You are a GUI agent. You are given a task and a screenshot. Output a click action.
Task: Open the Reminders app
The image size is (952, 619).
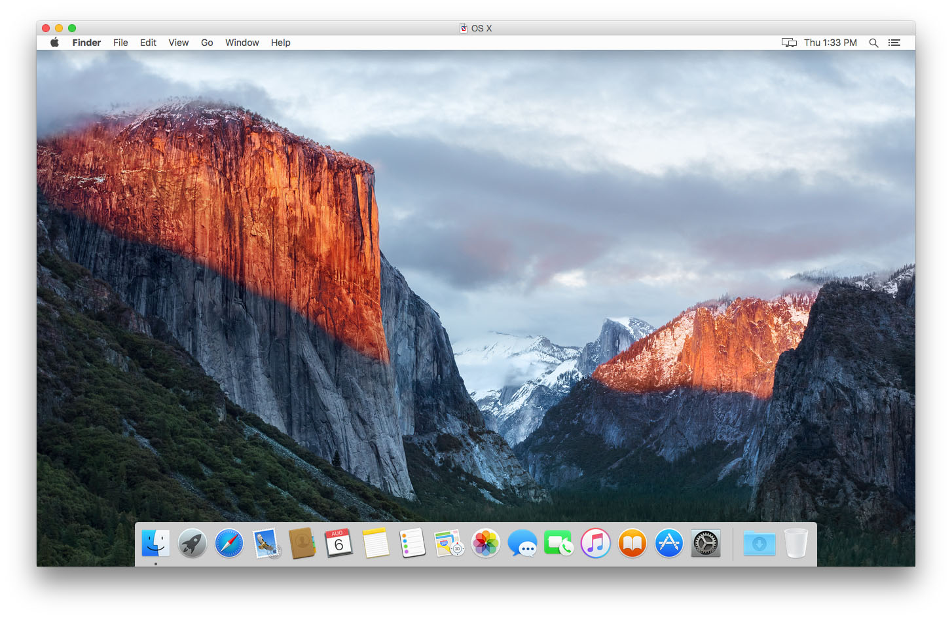[412, 543]
